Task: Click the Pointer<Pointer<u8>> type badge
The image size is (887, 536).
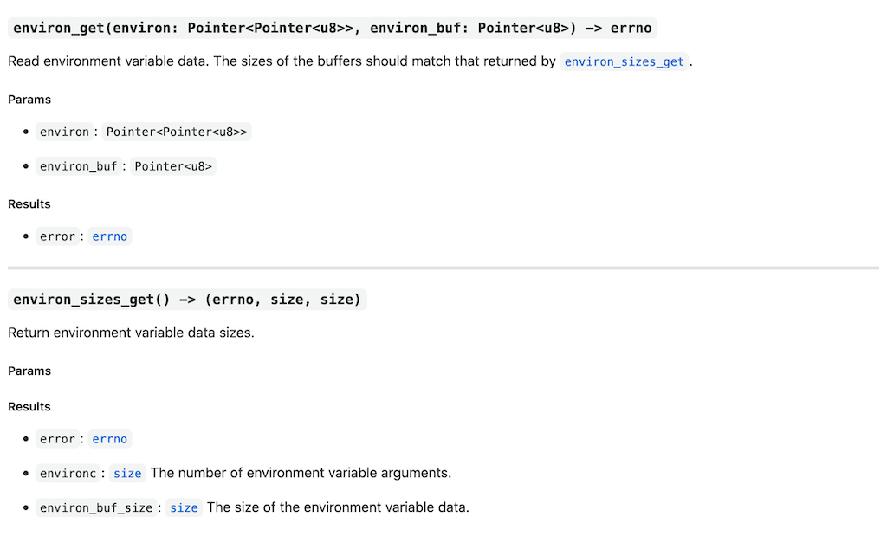Action: pos(177,132)
